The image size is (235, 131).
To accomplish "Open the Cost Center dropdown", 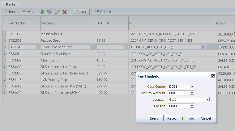I will coord(192,87).
